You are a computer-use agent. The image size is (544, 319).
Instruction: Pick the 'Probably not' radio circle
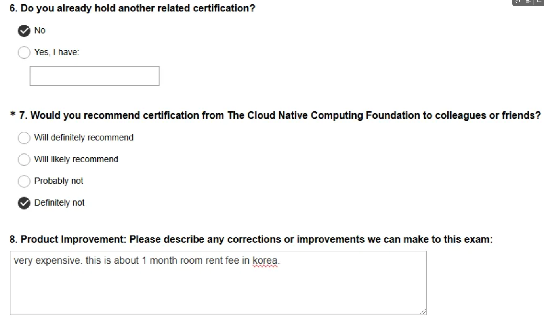point(24,181)
